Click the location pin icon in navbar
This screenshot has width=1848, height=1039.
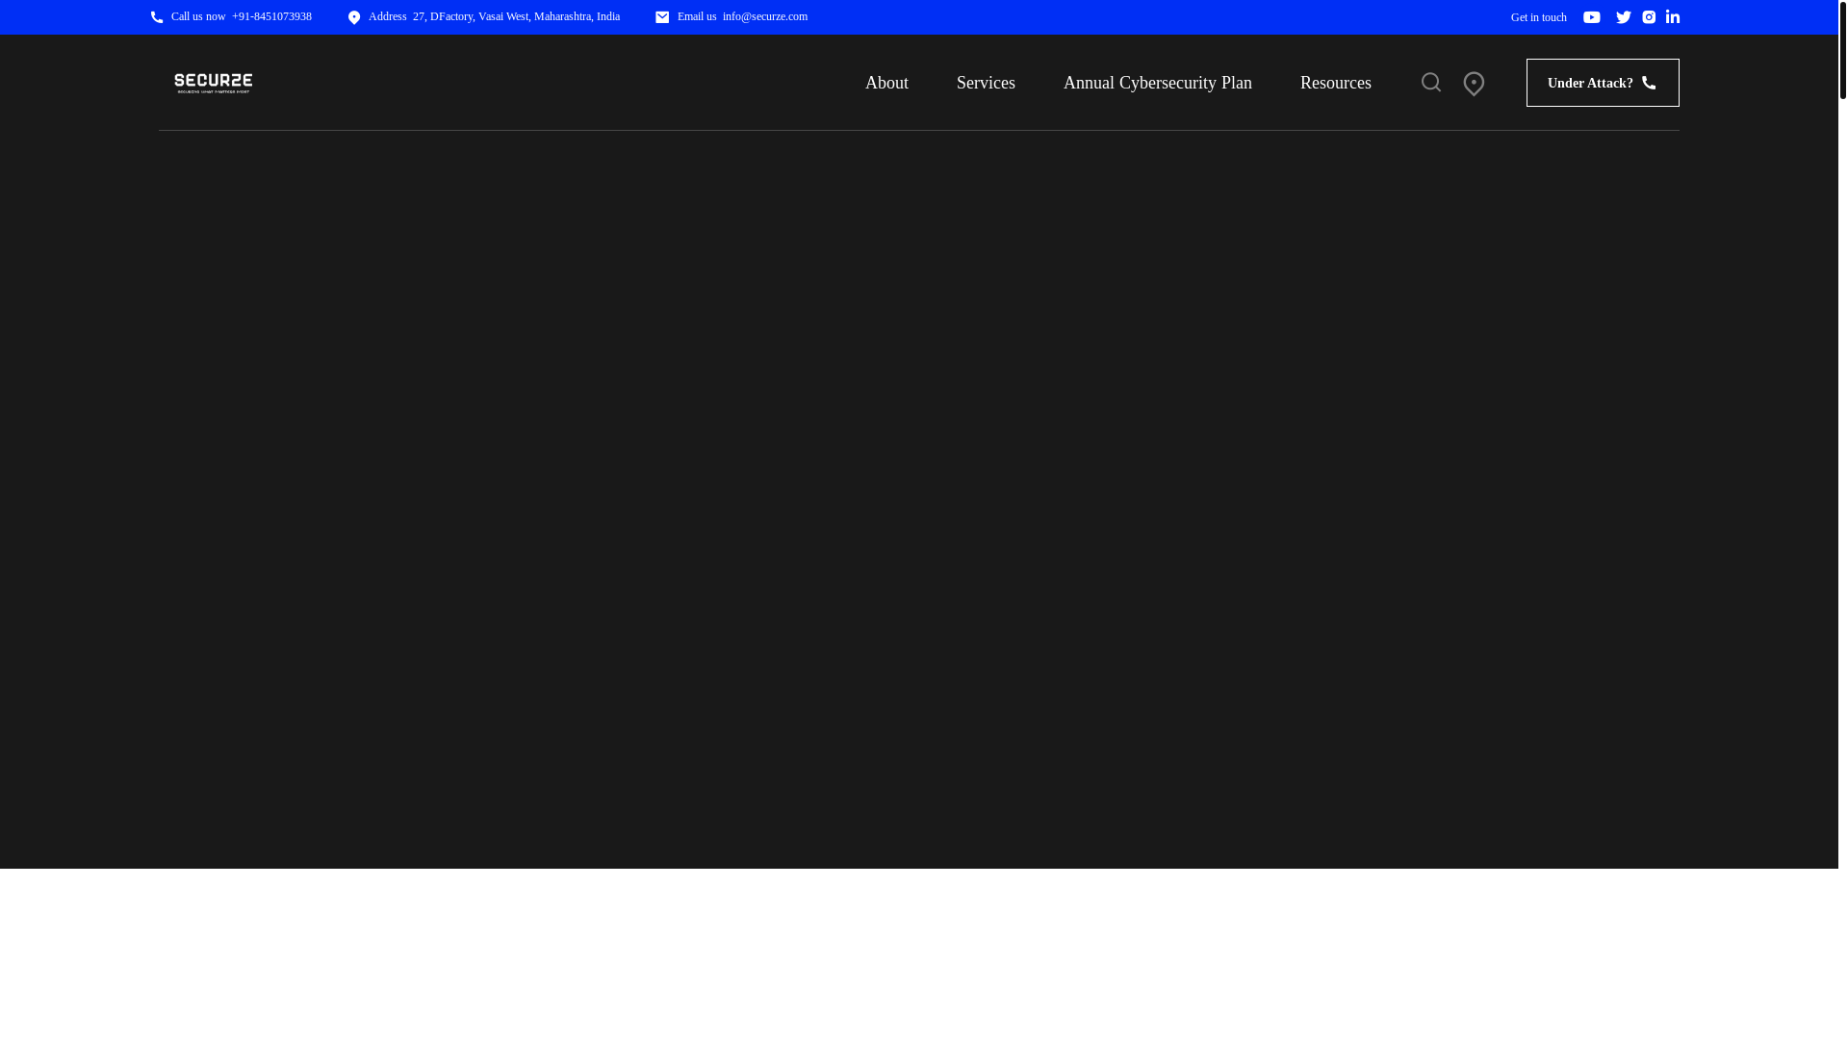click(x=1474, y=84)
